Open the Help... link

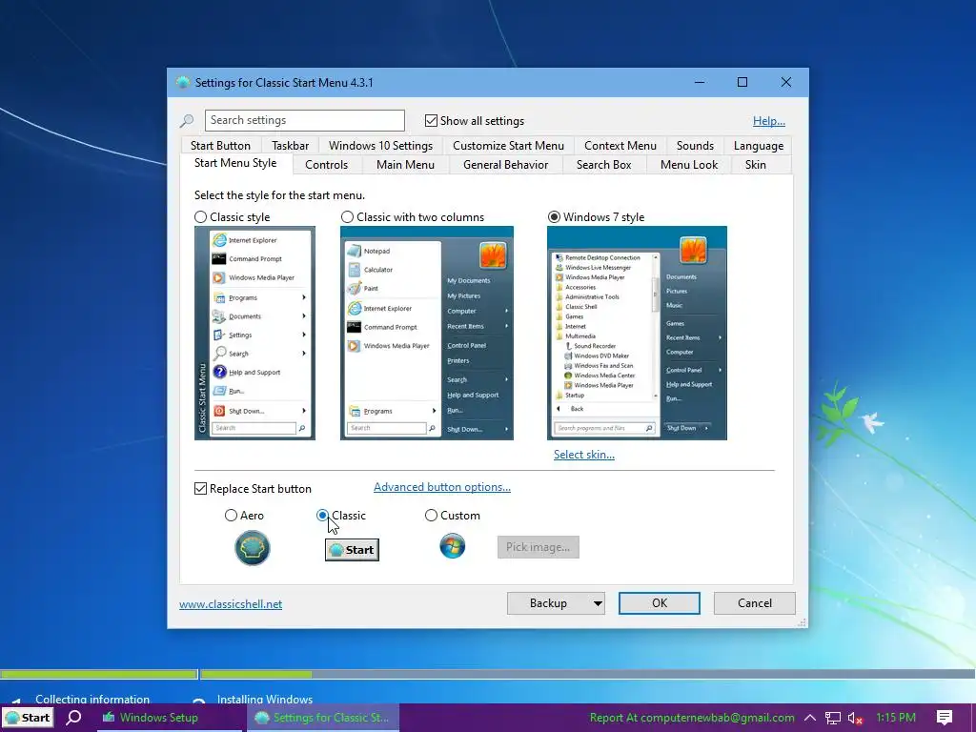click(x=769, y=121)
